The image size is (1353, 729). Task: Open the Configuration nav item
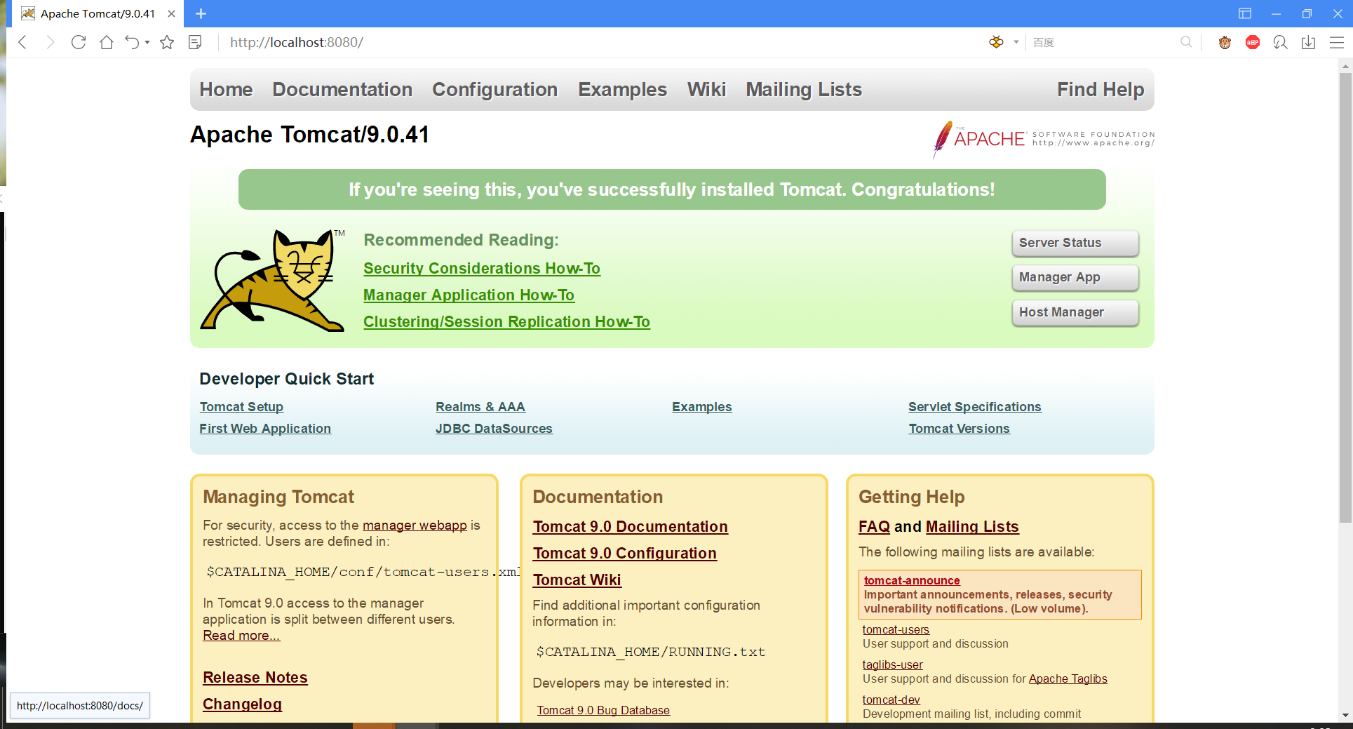[495, 90]
